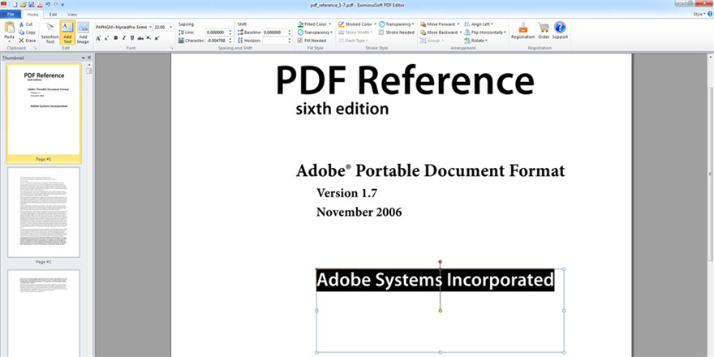Screen dimensions: 714x357
Task: Select the Page #2 thumbnail
Action: [44, 212]
